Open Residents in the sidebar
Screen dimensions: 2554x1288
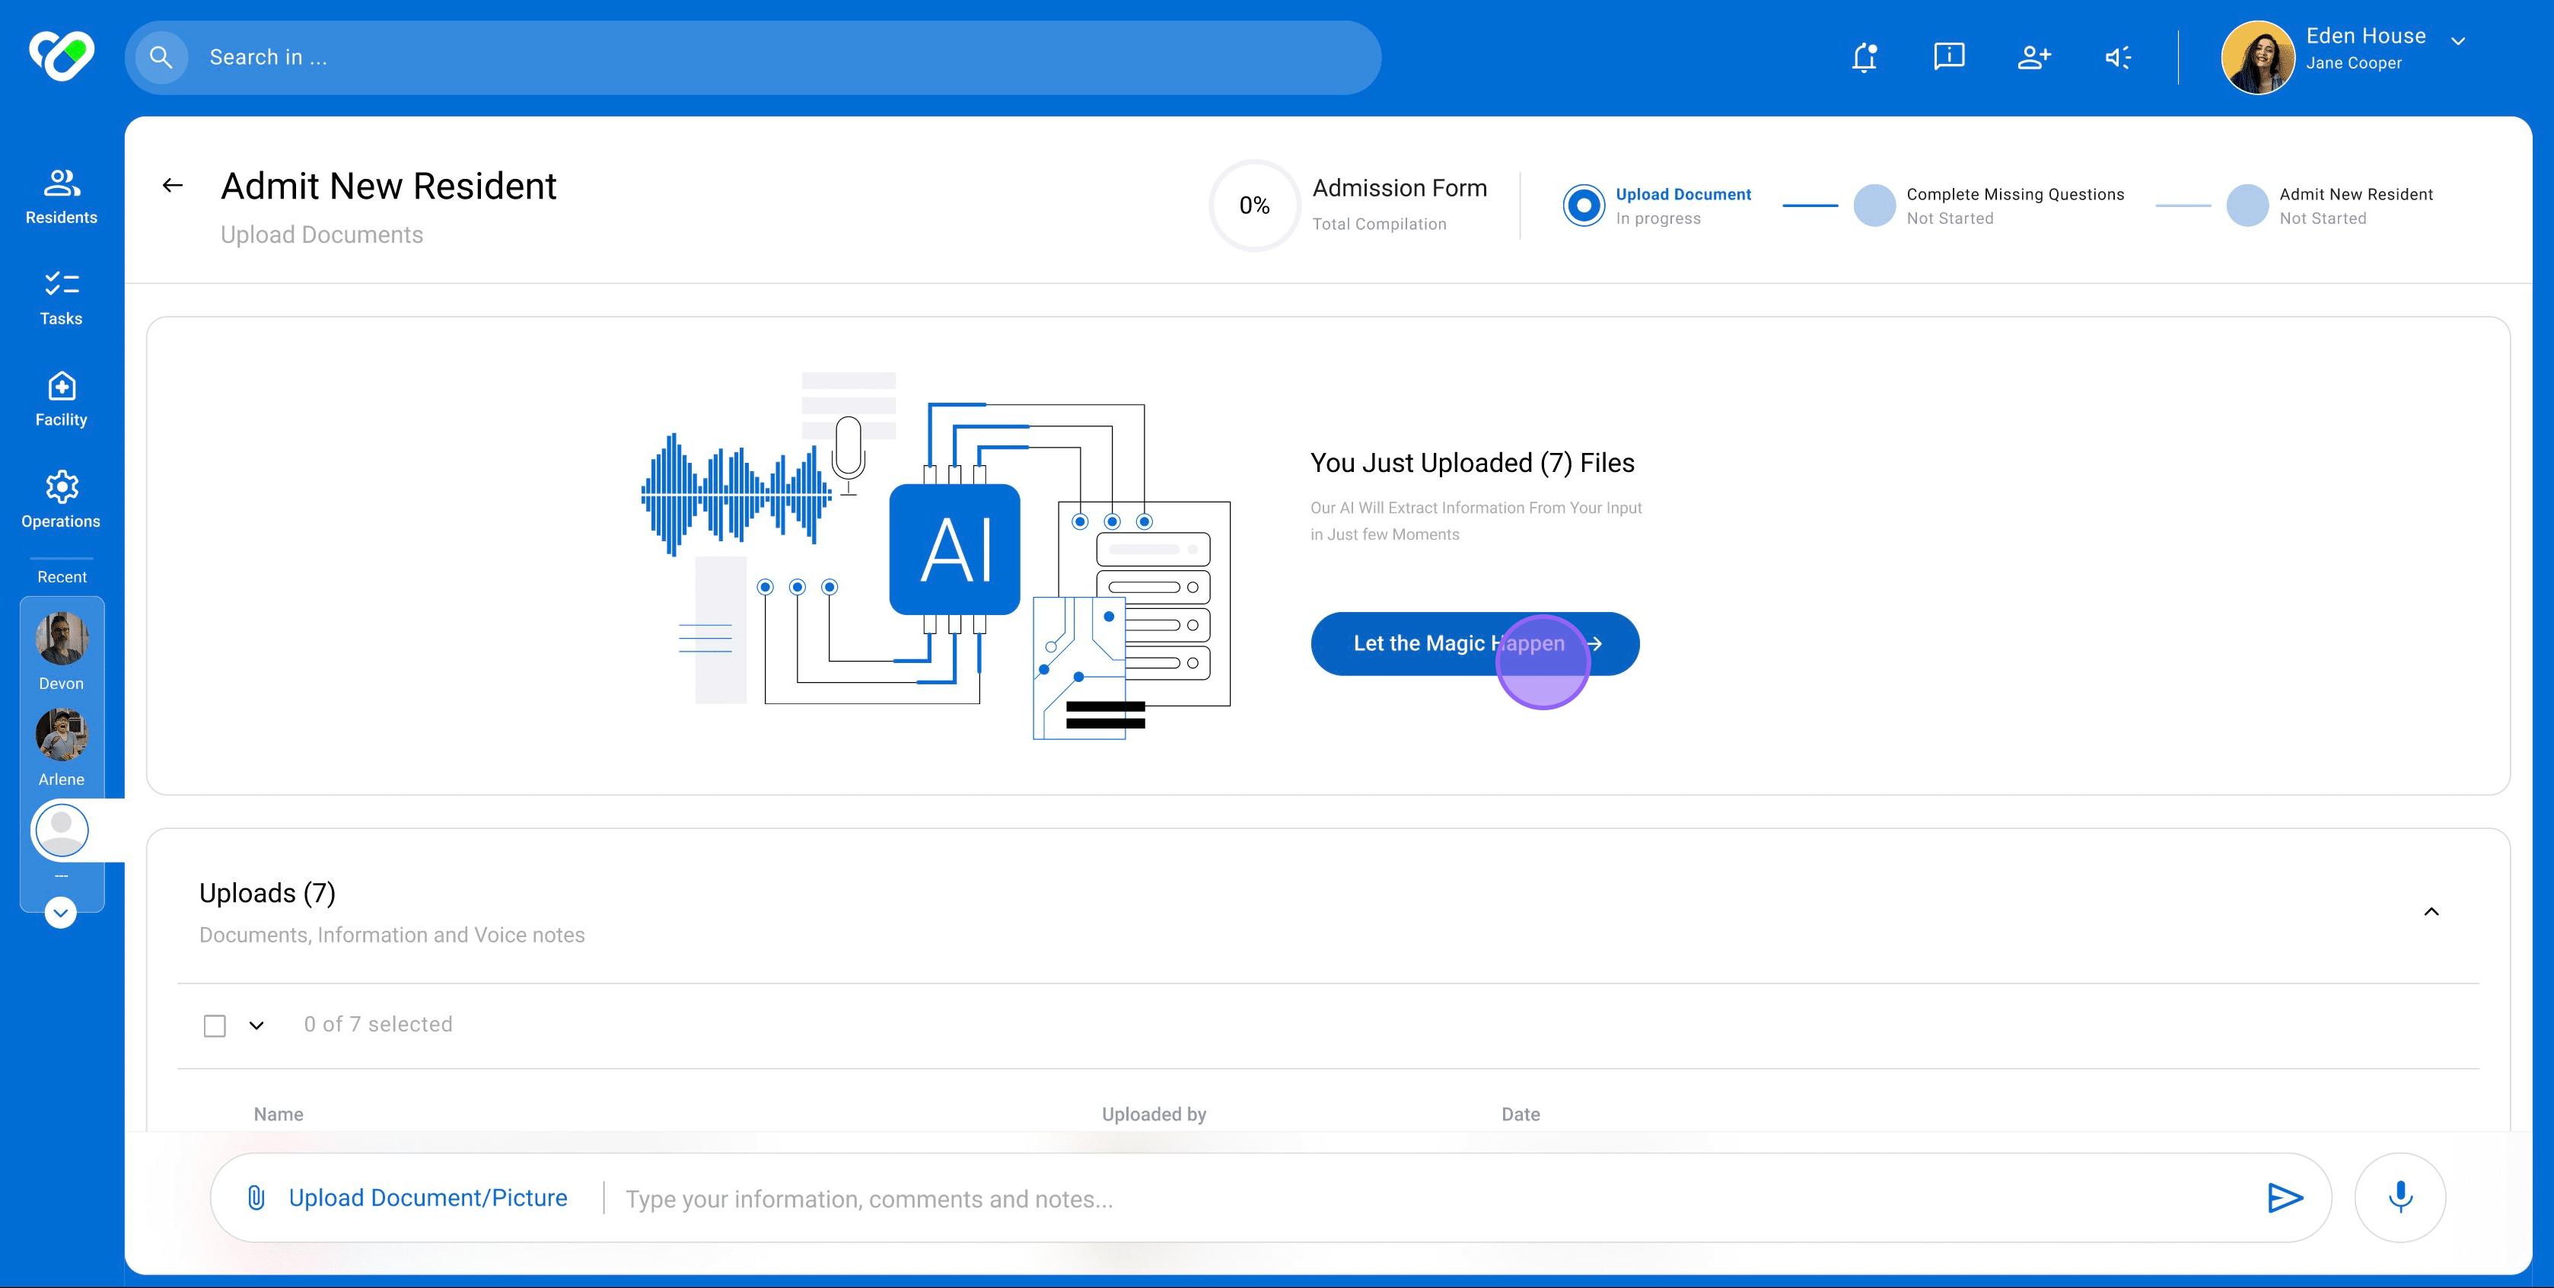[x=62, y=197]
